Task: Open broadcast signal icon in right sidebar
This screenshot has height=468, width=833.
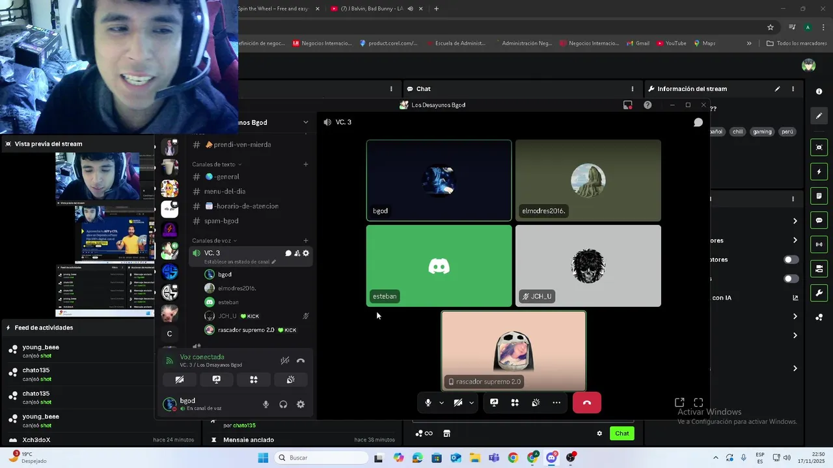Action: [x=819, y=244]
